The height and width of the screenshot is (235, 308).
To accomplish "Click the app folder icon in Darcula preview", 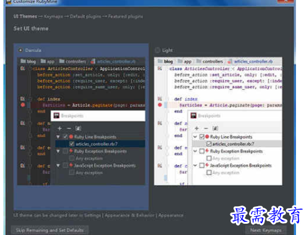I will (43, 61).
